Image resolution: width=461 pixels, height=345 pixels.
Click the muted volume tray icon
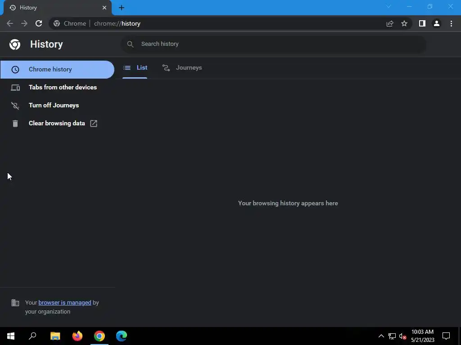tap(402, 336)
